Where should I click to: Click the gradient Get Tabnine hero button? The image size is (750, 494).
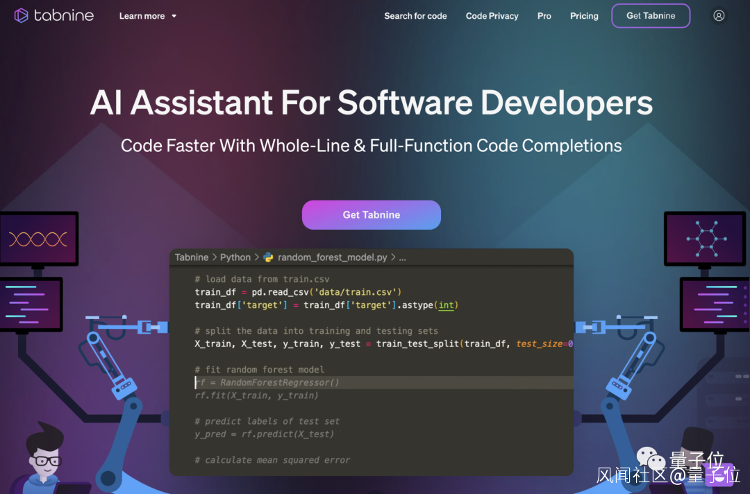coord(371,215)
